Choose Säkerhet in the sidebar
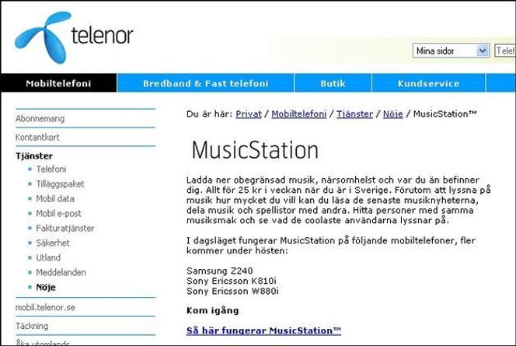 53,243
